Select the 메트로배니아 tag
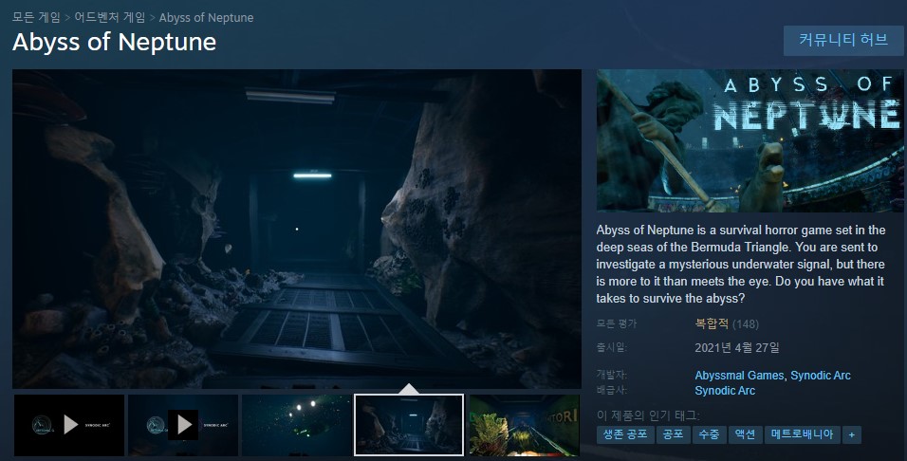The height and width of the screenshot is (461, 907). tap(803, 434)
